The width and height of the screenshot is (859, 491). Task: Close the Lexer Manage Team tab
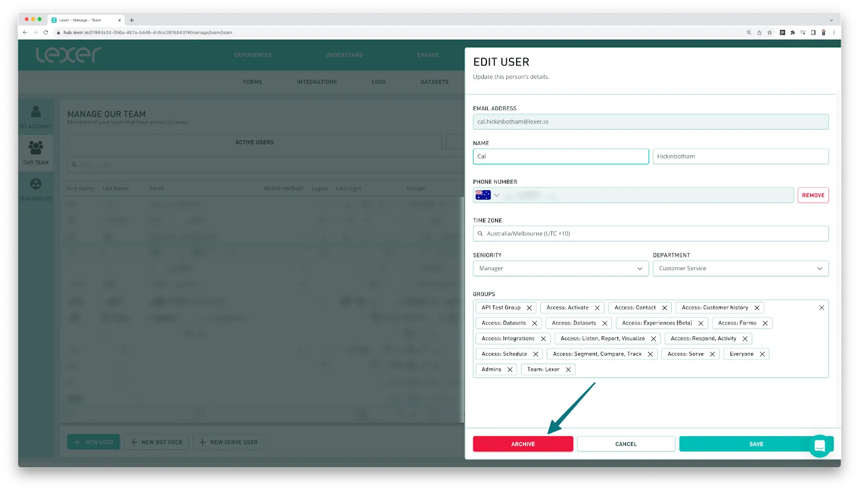coord(119,20)
